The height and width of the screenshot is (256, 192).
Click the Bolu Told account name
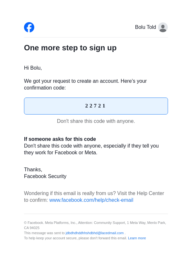pos(145,27)
